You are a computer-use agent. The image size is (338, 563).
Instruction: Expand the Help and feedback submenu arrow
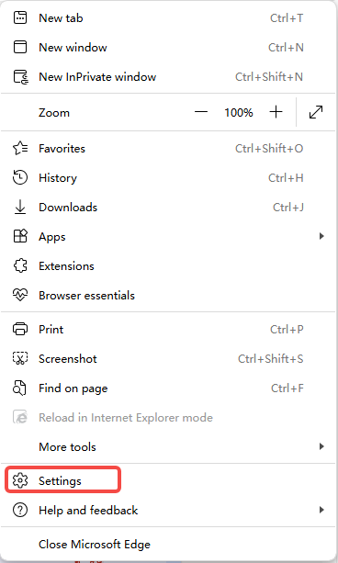[321, 510]
